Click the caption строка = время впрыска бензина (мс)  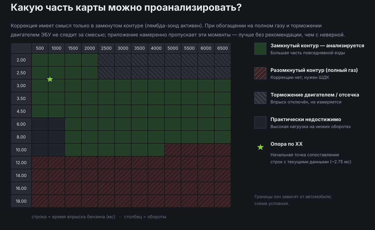[73, 217]
